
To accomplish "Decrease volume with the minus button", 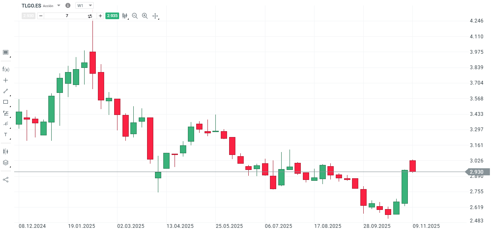I will [41, 16].
